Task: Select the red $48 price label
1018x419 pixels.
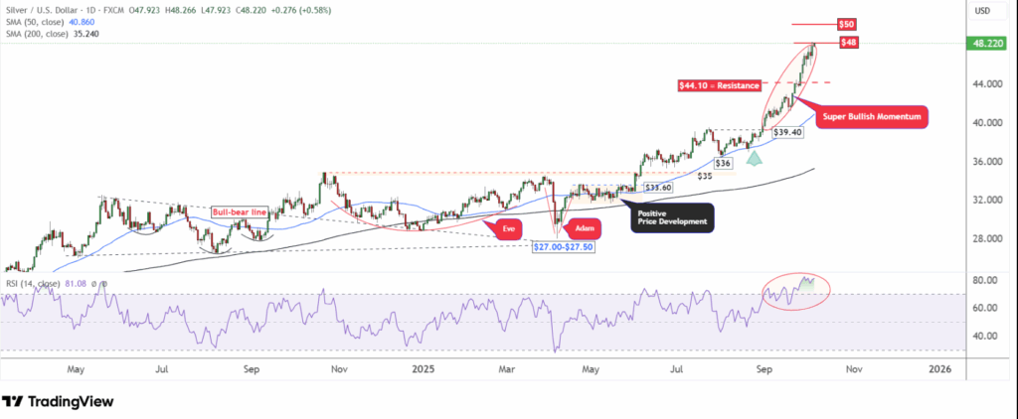Action: (848, 42)
